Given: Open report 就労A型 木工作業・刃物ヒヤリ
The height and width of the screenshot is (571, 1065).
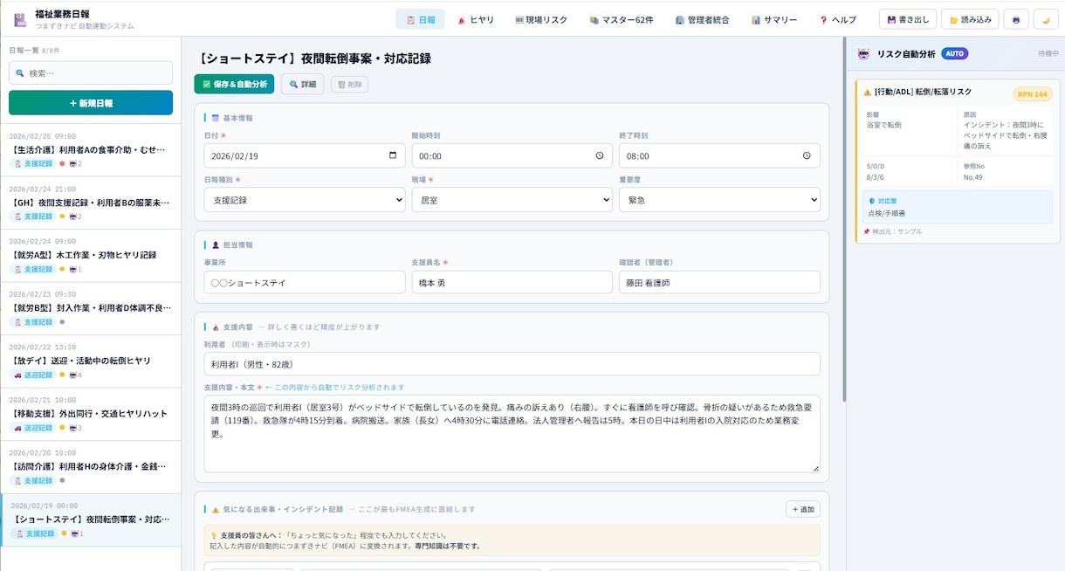Looking at the screenshot, I should click(91, 255).
